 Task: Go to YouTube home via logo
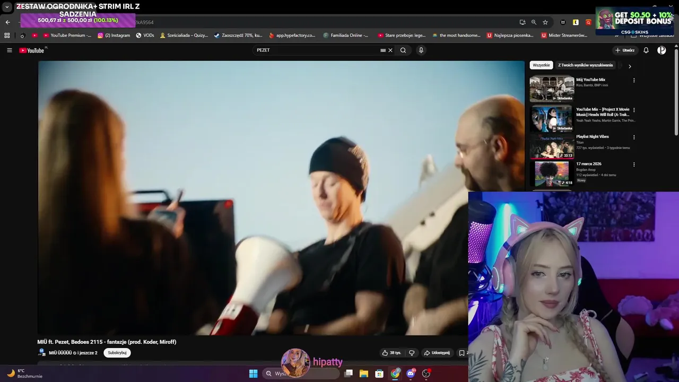(x=32, y=50)
